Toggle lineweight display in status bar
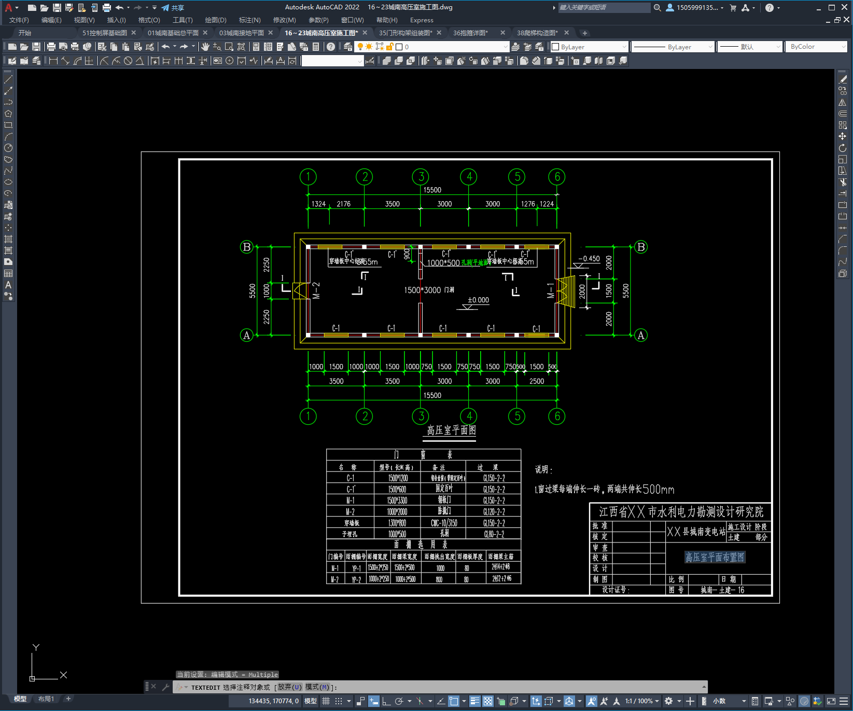Image resolution: width=853 pixels, height=711 pixels. (475, 701)
